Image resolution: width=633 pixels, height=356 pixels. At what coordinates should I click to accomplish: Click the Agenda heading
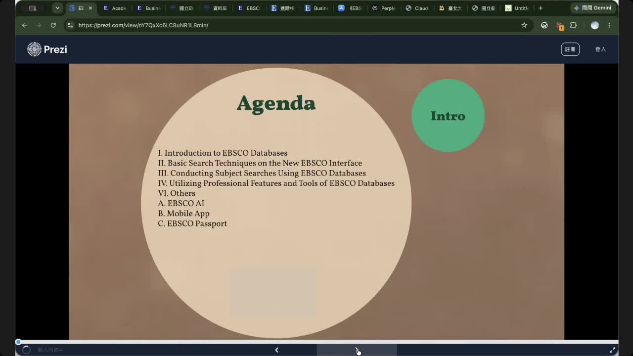coord(276,104)
